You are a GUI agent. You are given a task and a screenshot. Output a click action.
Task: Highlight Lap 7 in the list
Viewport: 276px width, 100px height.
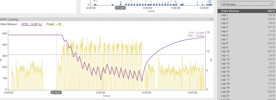247,39
